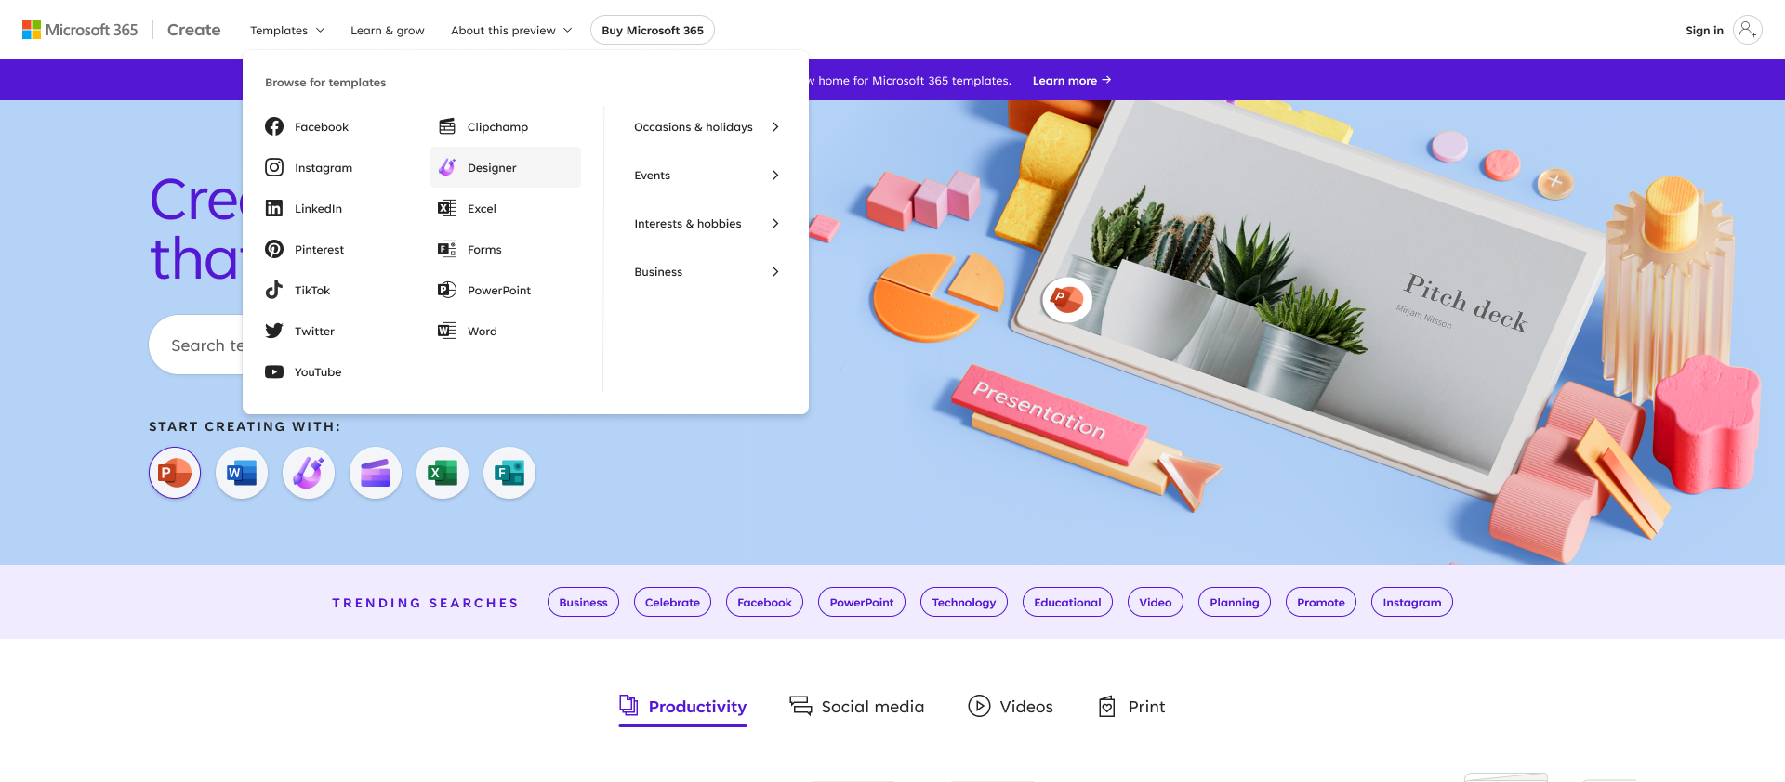Start creating with PowerPoint round icon

tap(175, 473)
